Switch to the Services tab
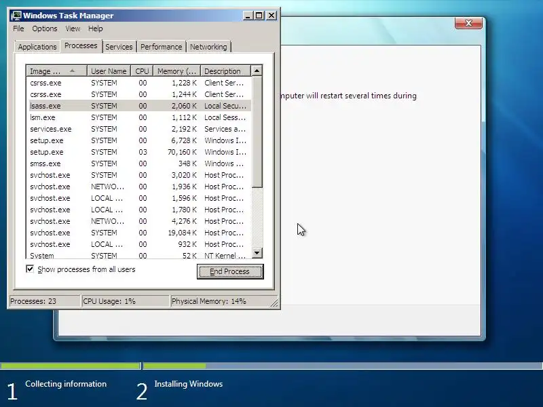 coord(119,47)
